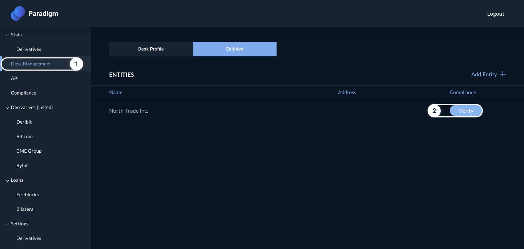Collapse the Derivatives (Listed) section chevron
Screen dimensions: 524x249
[x=8, y=108]
